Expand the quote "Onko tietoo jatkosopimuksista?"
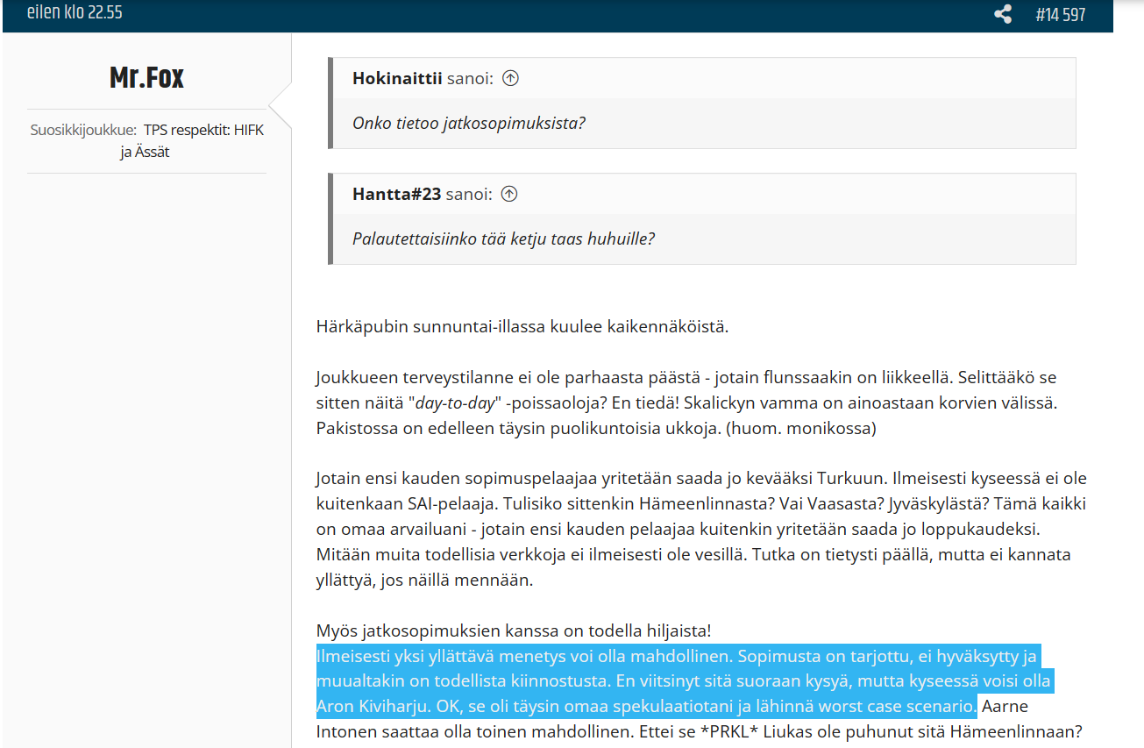 click(469, 123)
